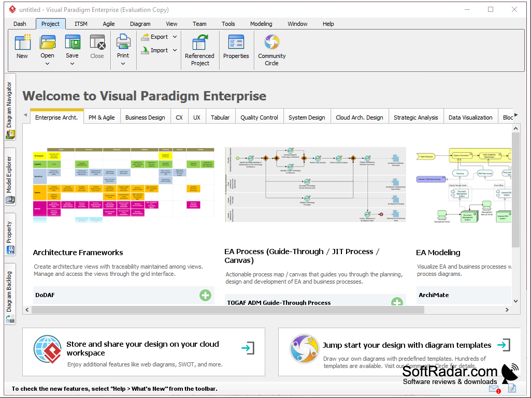
Task: Expand the Save dropdown arrow
Action: (72, 64)
